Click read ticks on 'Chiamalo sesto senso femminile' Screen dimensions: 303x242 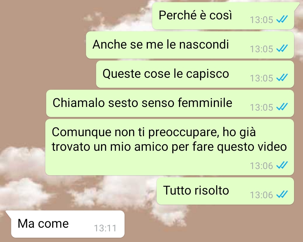[282, 107]
